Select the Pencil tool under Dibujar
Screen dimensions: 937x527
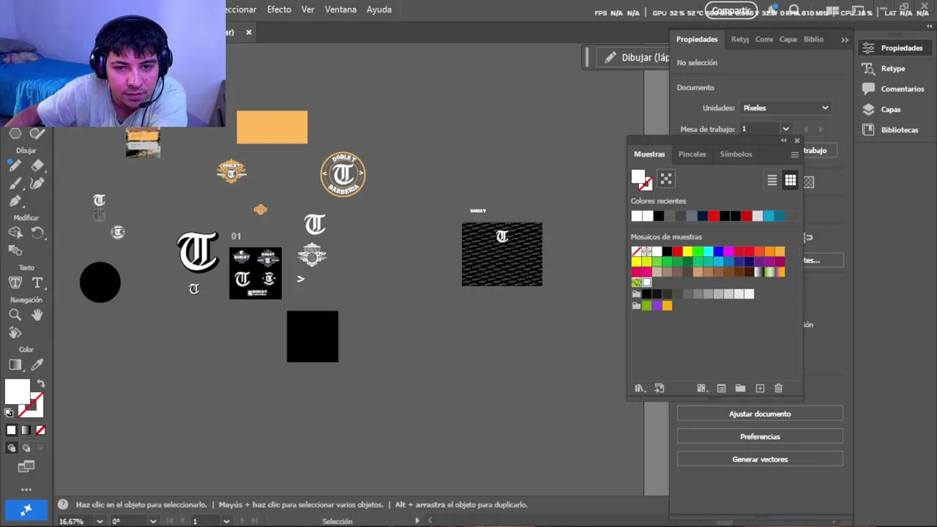pyautogui.click(x=15, y=165)
